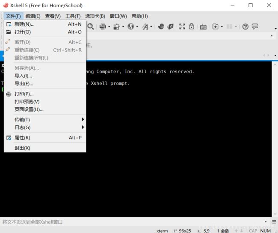Click the keyboard mapping toolbar icon
The width and height of the screenshot is (278, 233).
click(x=203, y=27)
